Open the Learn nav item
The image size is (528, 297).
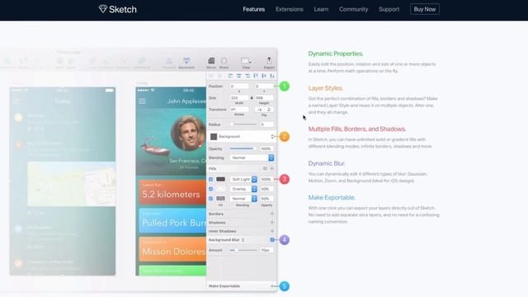[x=321, y=9]
